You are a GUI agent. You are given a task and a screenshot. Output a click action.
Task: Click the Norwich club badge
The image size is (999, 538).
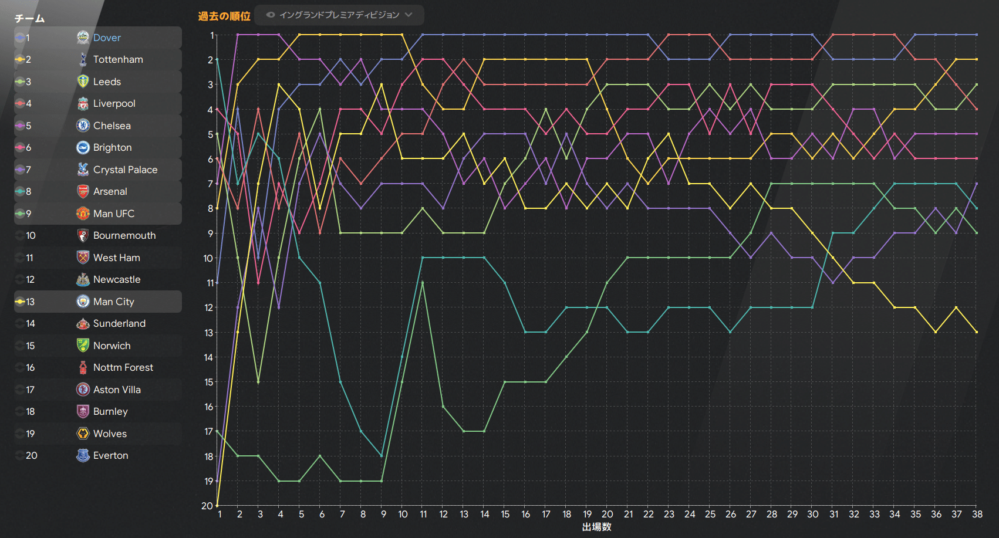tap(83, 346)
